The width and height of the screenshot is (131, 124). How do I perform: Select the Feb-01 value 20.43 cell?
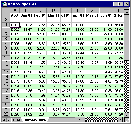click(x=40, y=91)
